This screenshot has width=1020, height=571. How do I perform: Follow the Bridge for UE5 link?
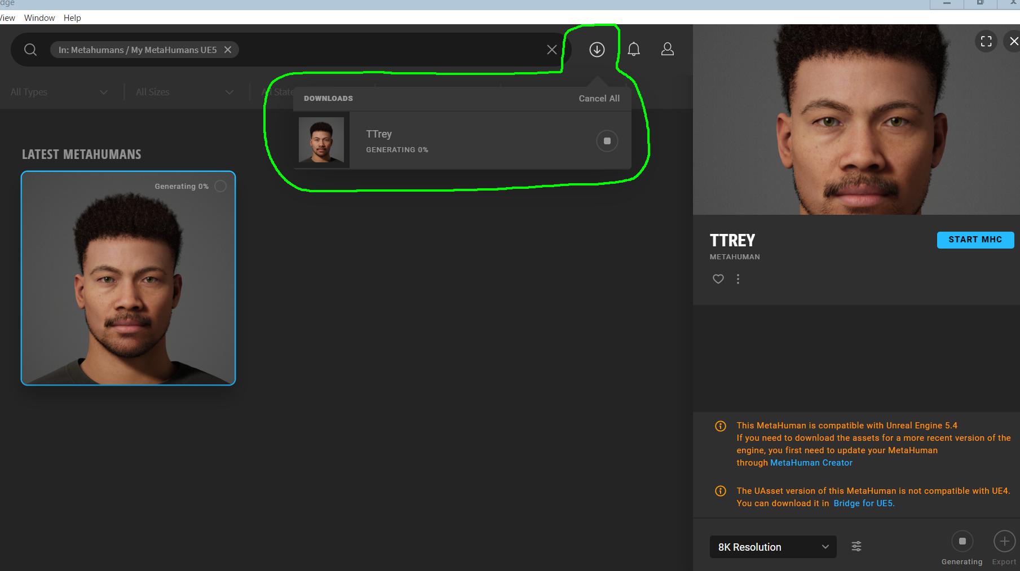pos(864,503)
